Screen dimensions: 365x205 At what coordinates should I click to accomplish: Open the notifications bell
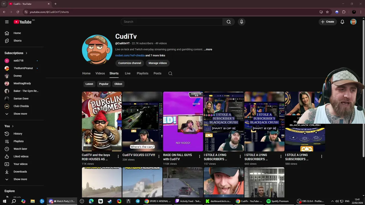pos(342,22)
